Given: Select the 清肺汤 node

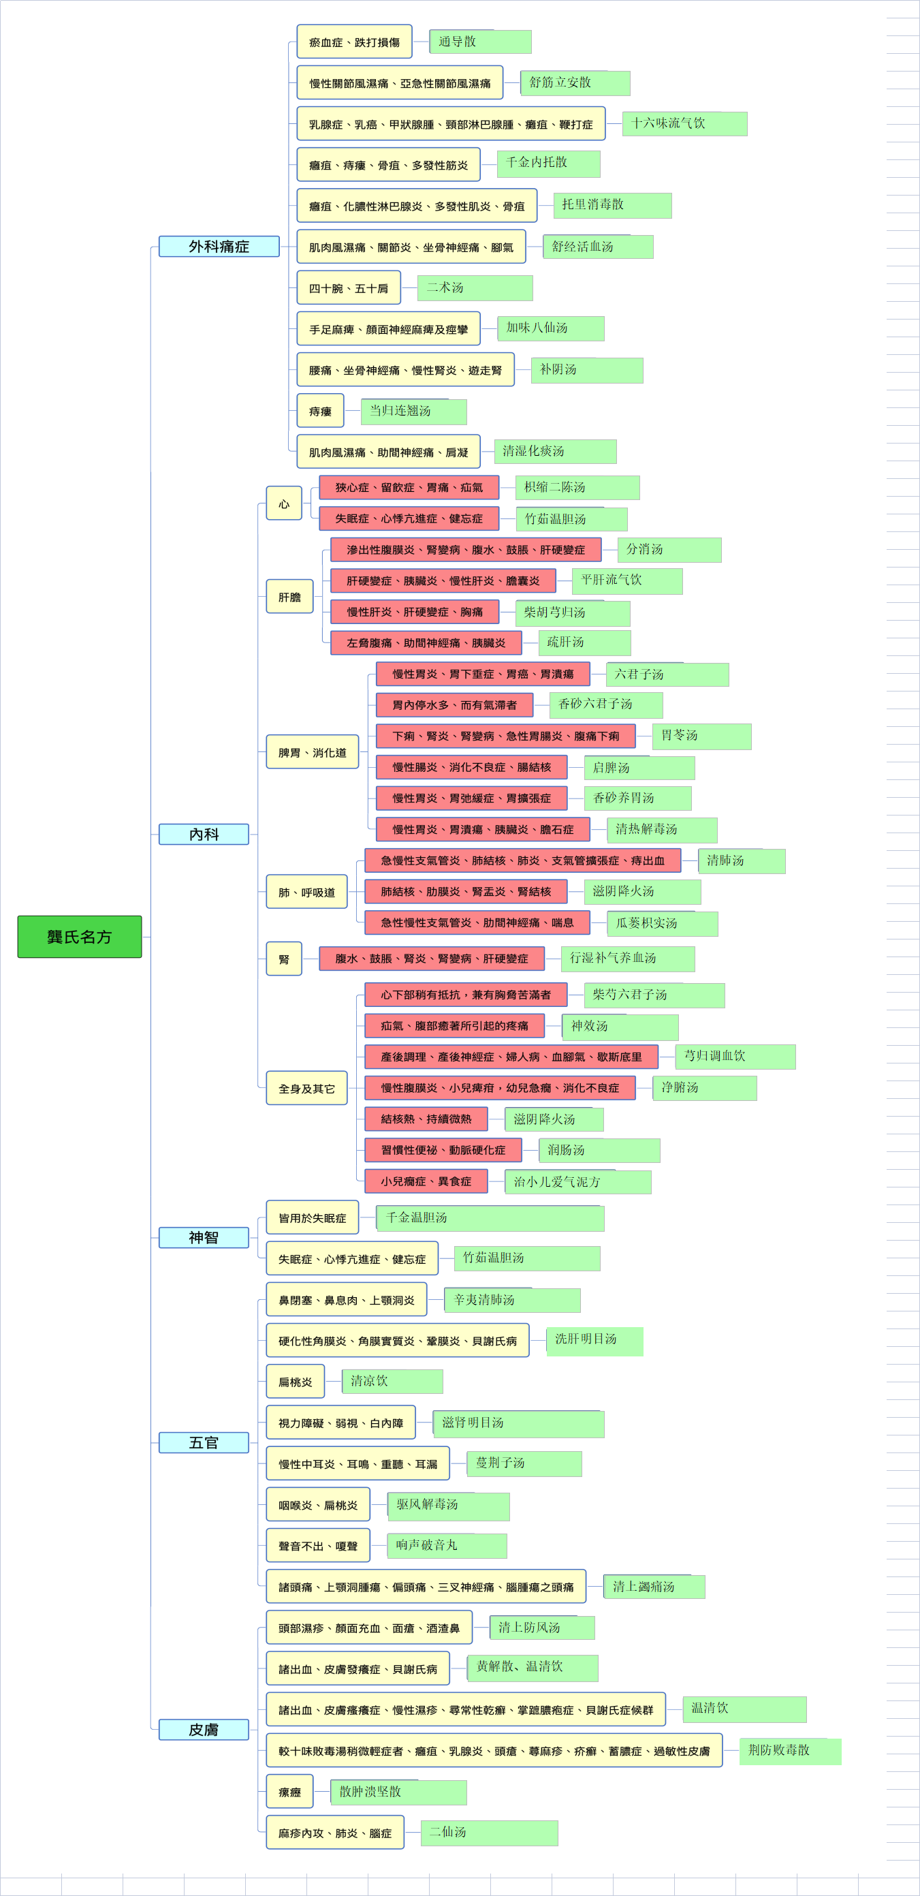Looking at the screenshot, I should pyautogui.click(x=742, y=861).
